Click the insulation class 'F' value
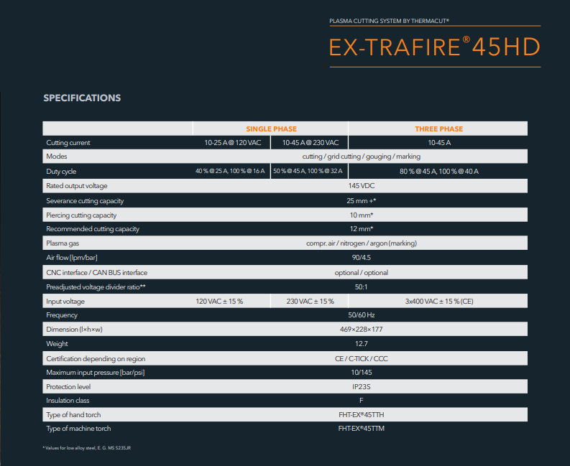 (x=362, y=401)
